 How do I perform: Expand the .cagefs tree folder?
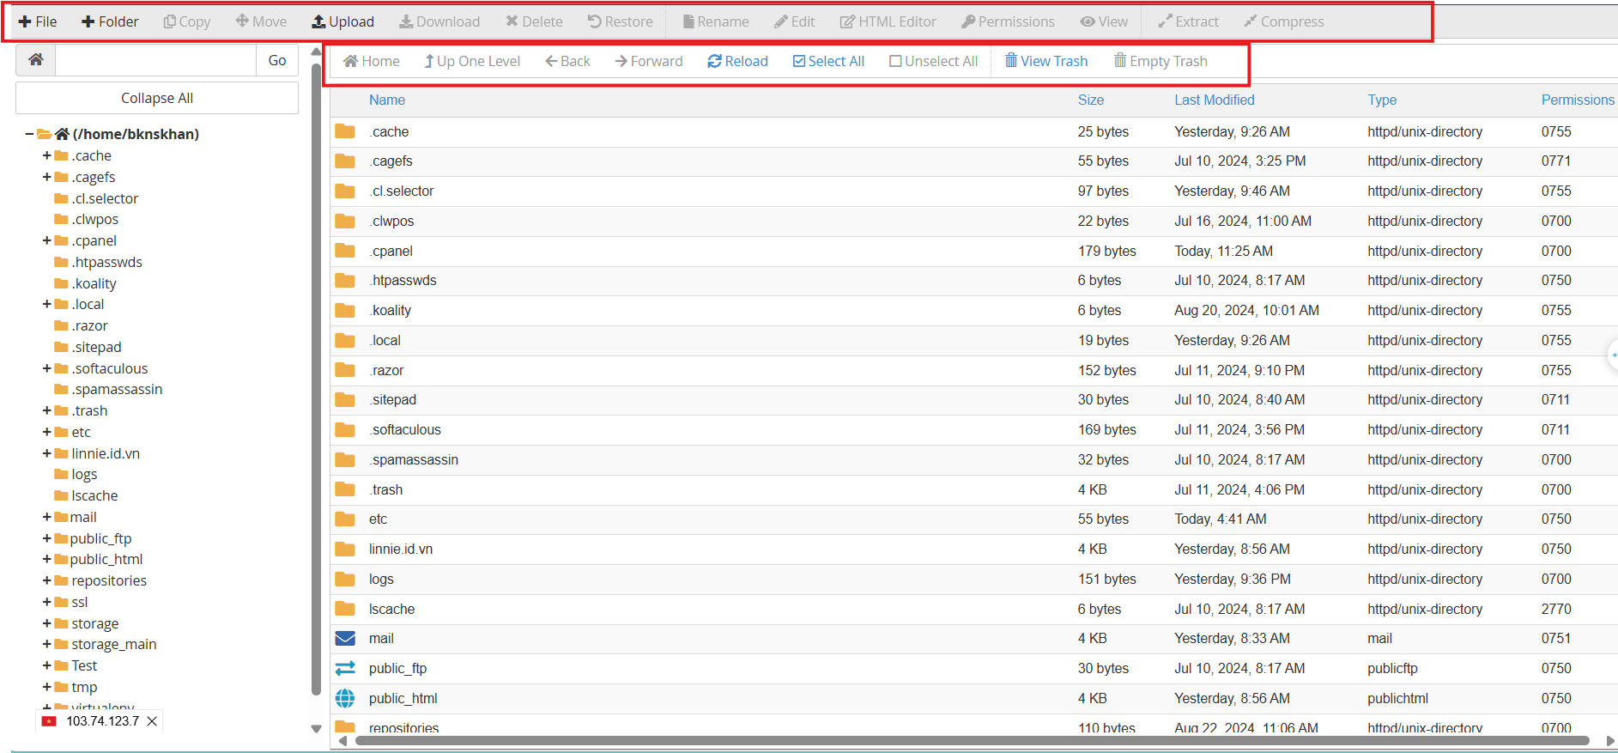pyautogui.click(x=47, y=177)
